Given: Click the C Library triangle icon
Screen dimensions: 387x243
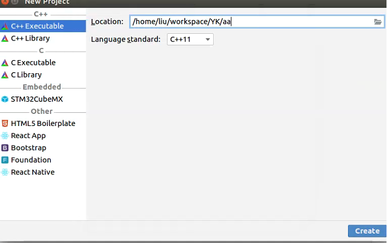Looking at the screenshot, I should [x=5, y=75].
